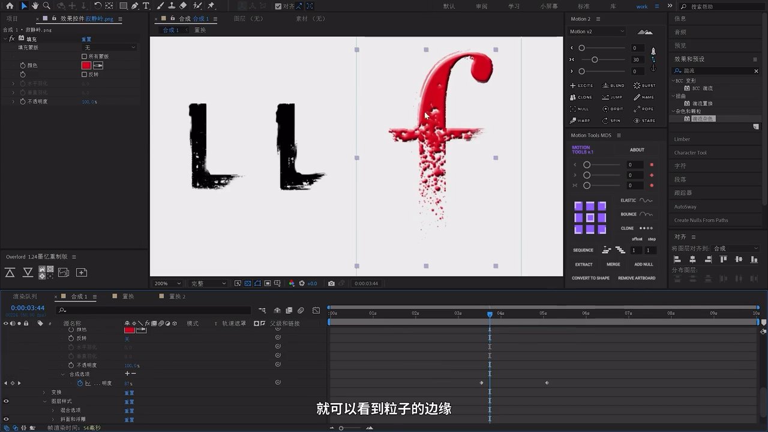The image size is (768, 432).
Task: Click the ORBIT icon in Motion 2
Action: pos(613,109)
